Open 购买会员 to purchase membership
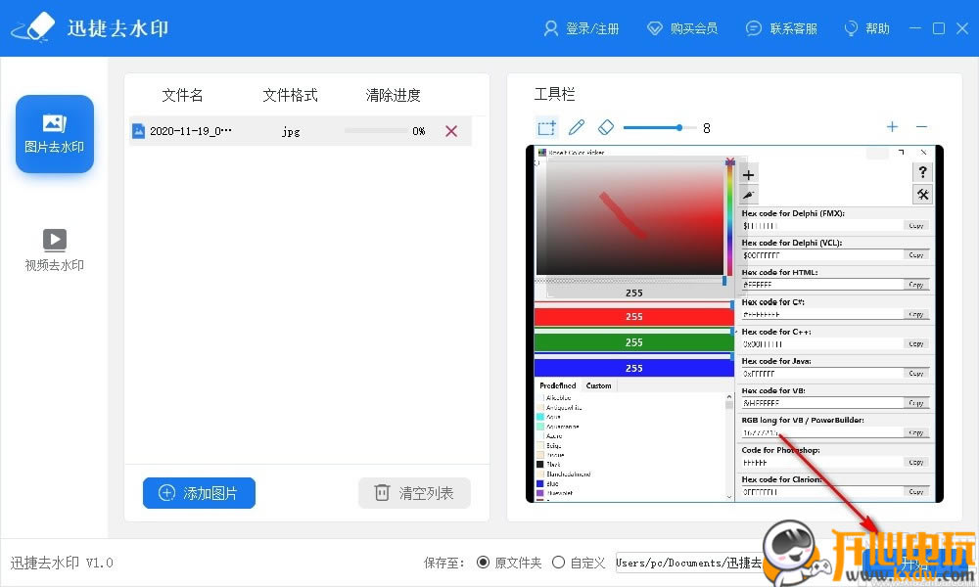Screen dimensions: 979x587 [682, 28]
